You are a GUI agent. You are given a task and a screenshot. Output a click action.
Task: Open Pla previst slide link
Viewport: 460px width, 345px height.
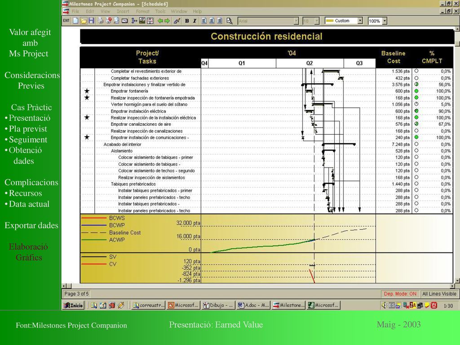click(x=28, y=129)
